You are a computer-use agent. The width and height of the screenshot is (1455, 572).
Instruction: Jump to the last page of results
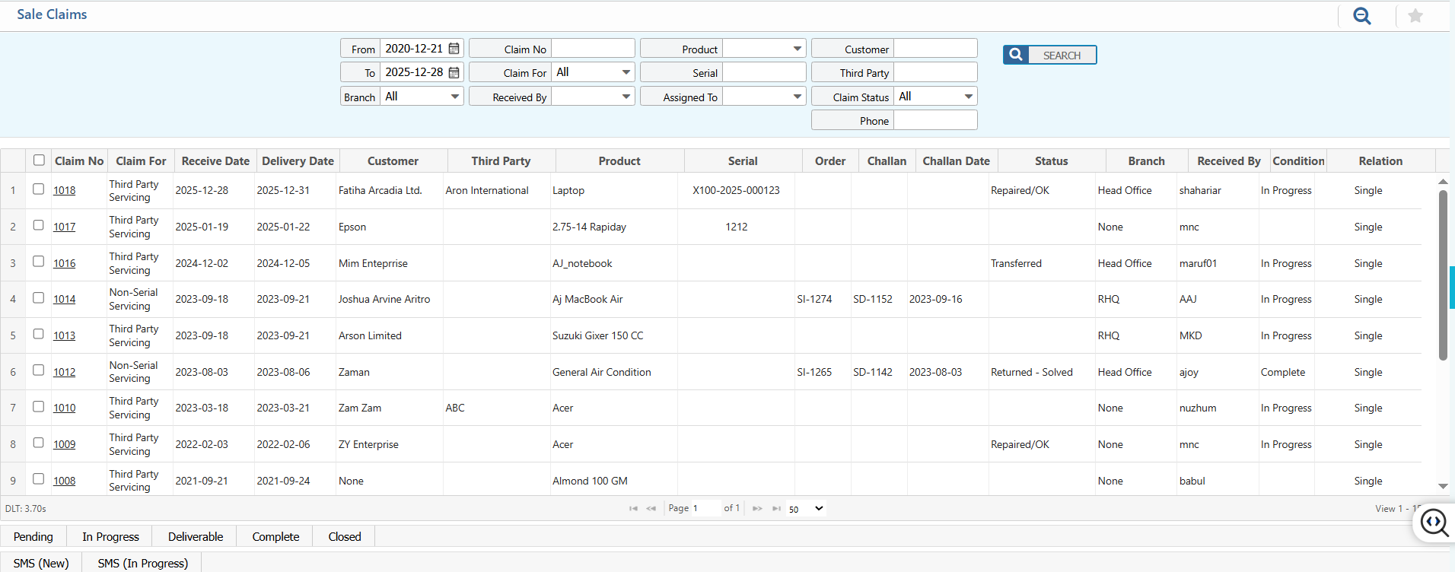coord(776,508)
